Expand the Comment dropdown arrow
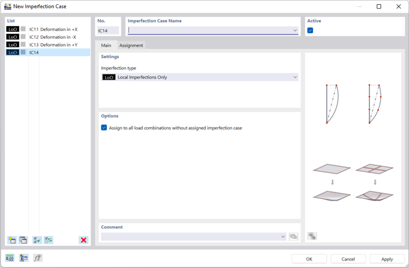409x268 pixels. 283,236
